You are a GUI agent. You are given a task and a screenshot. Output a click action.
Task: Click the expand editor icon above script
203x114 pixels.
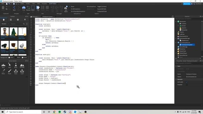[173, 16]
